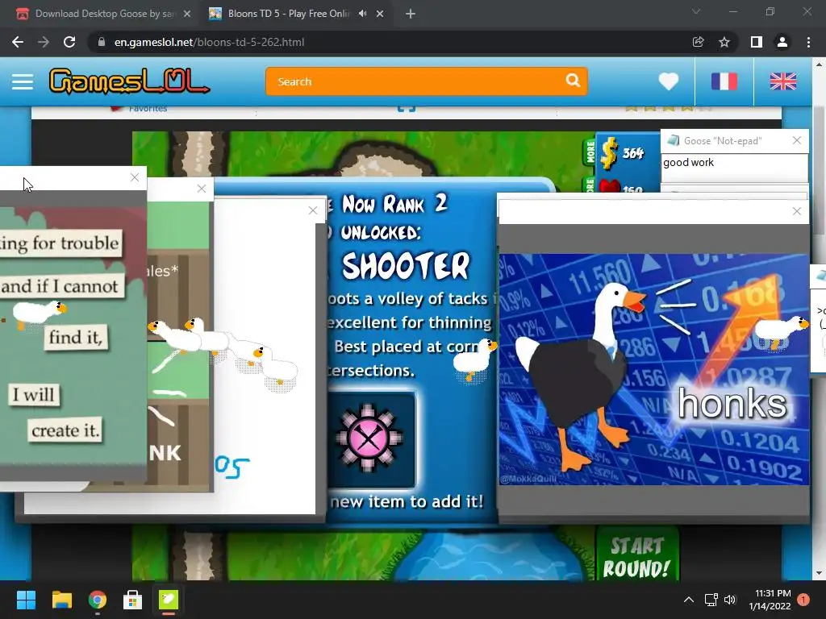Open Microsoft Store from the taskbar
826x619 pixels.
click(133, 600)
